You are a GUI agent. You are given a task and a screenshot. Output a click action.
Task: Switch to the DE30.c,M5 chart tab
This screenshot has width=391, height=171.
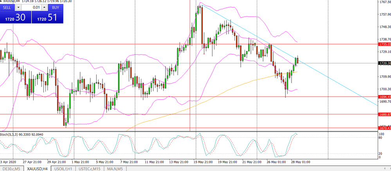12,168
